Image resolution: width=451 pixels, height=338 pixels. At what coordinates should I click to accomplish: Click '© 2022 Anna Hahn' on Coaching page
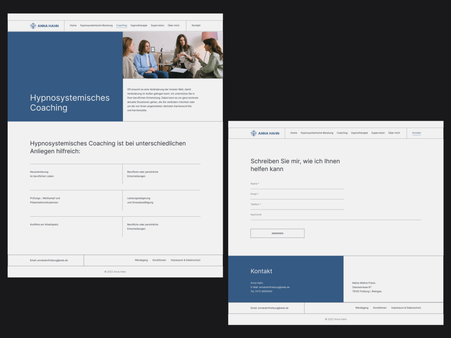115,272
